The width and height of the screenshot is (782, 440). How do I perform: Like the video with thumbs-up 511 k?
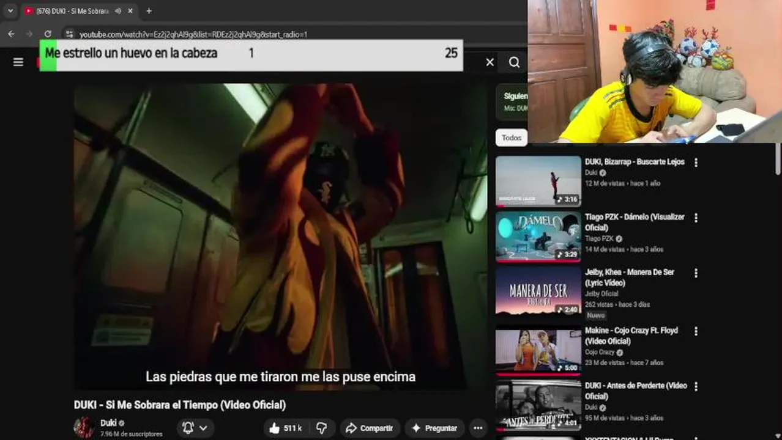pos(286,428)
